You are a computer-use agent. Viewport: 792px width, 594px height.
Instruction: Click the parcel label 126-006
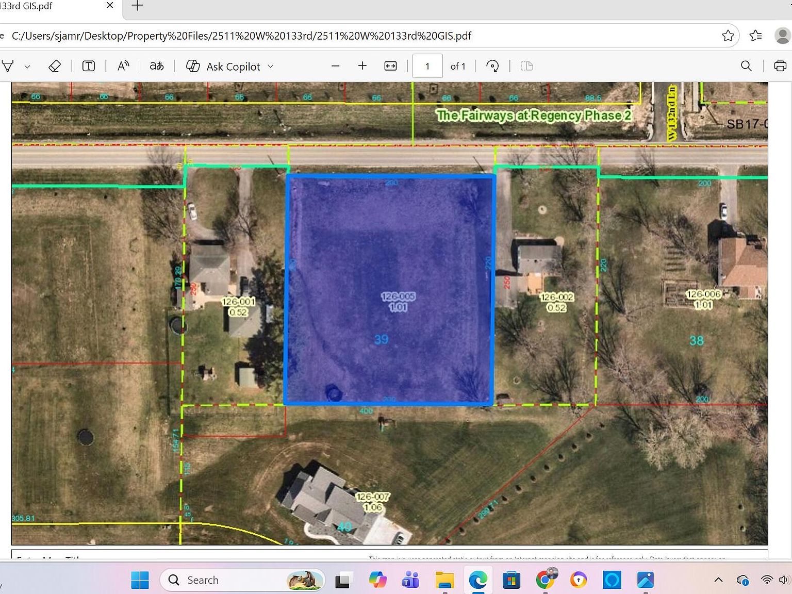click(703, 294)
